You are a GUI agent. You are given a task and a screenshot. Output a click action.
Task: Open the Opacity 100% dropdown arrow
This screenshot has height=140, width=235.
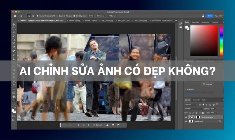pos(217,109)
